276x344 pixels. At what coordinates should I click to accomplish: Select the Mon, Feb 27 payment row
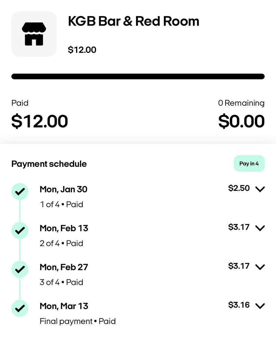(138, 274)
